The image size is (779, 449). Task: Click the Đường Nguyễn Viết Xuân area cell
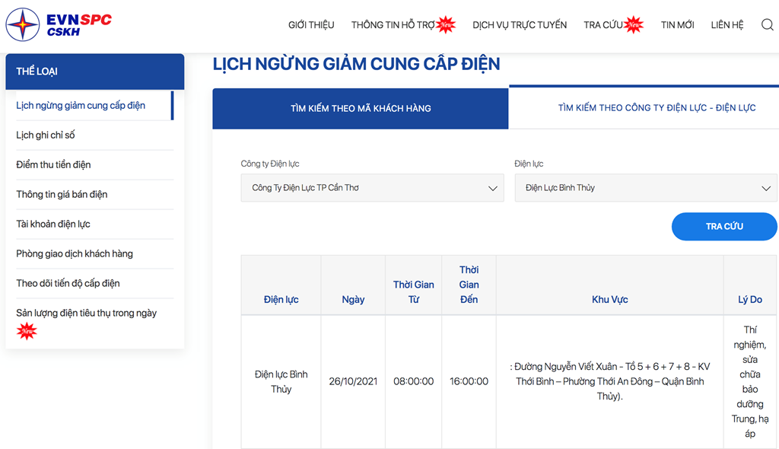[609, 381]
